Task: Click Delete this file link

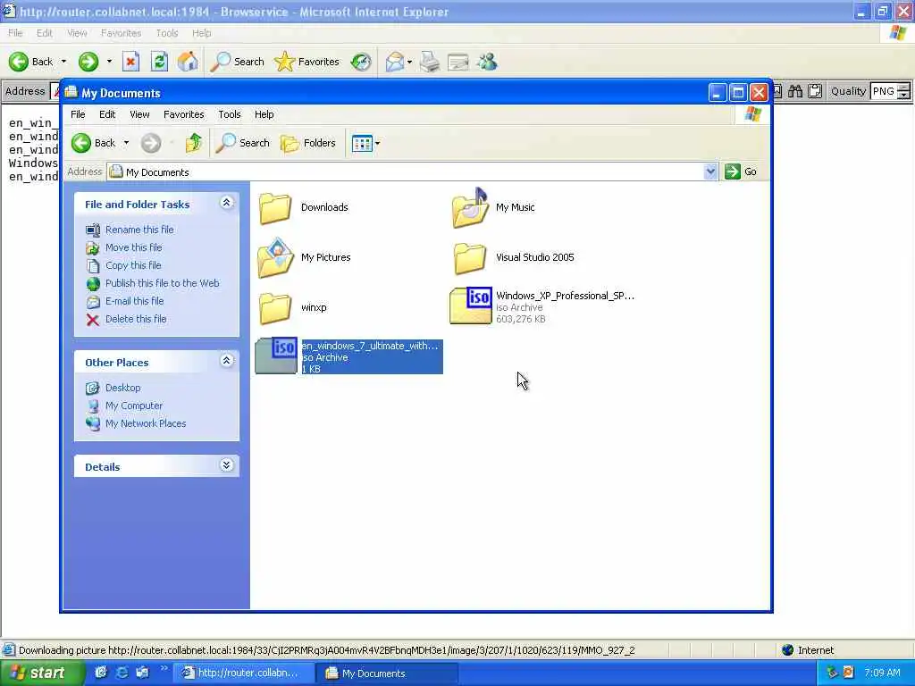Action: (136, 319)
